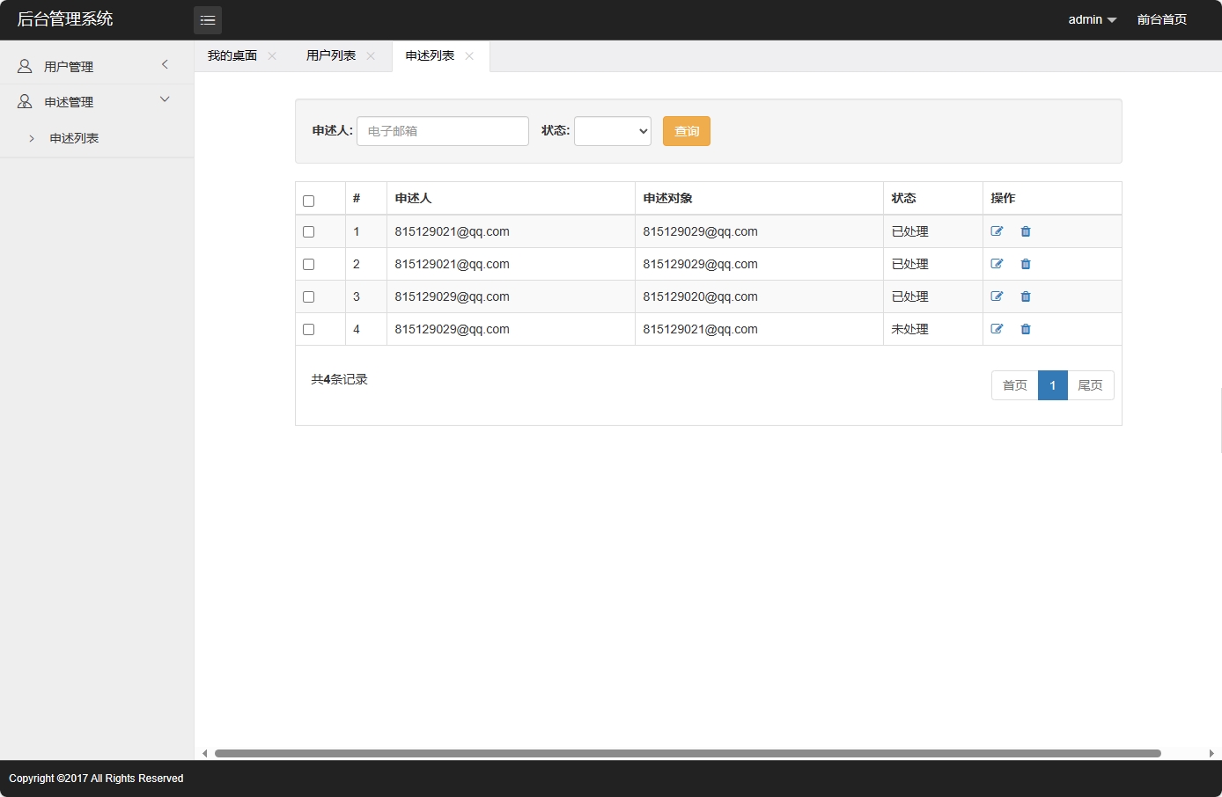Expand the 用户管理 sidebar menu
This screenshot has width=1222, height=797.
[97, 66]
